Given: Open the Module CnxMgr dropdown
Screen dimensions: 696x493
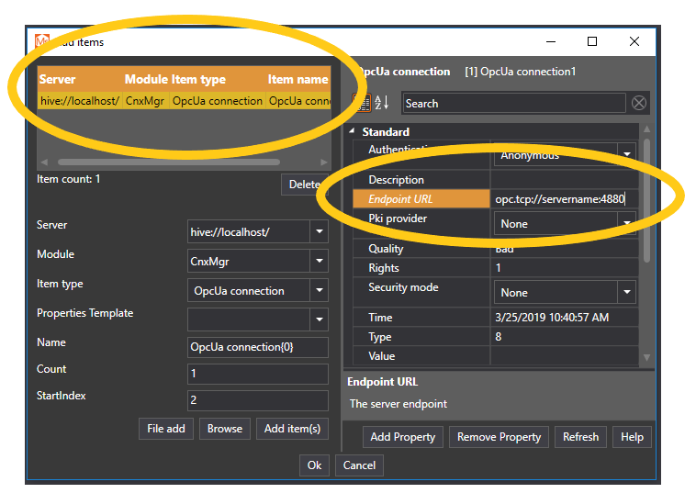Looking at the screenshot, I should tap(320, 262).
